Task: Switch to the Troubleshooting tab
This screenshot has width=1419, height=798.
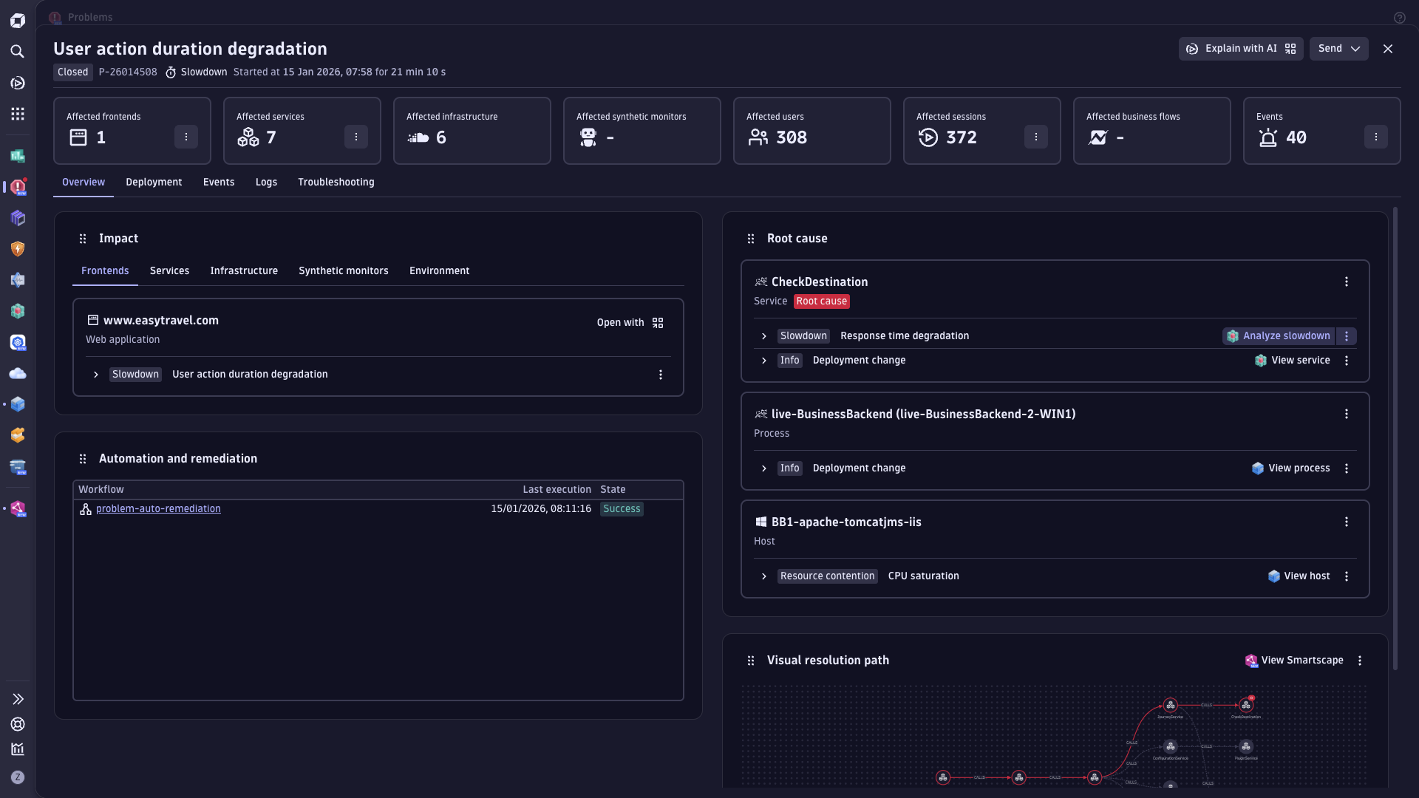Action: 336,183
